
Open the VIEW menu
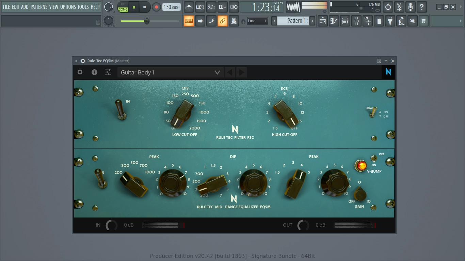click(x=54, y=7)
